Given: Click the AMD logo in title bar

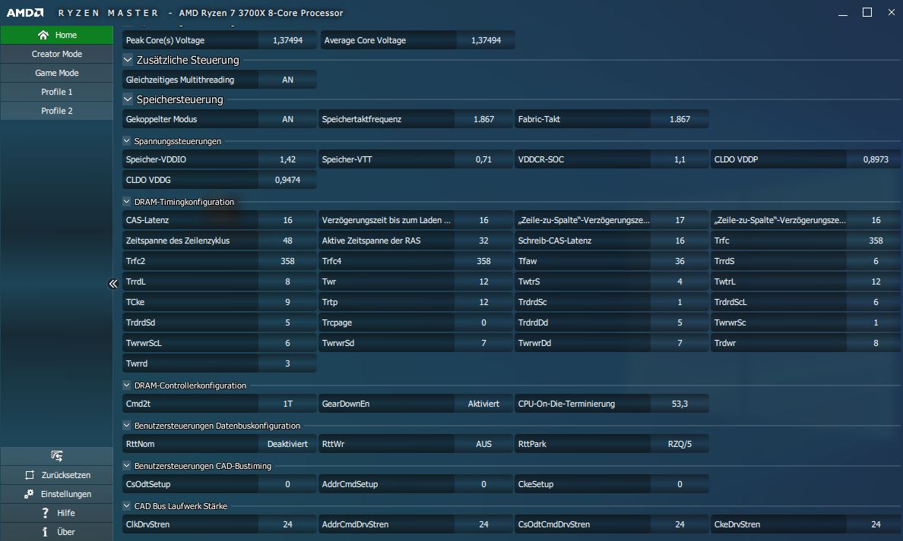Looking at the screenshot, I should pyautogui.click(x=25, y=13).
